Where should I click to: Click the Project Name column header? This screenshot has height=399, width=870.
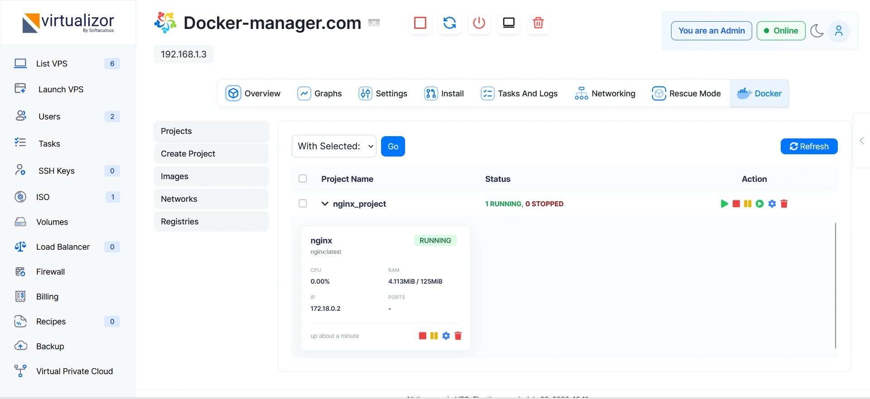click(347, 179)
